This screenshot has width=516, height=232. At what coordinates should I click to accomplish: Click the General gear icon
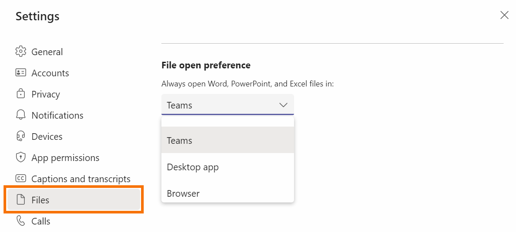(21, 52)
